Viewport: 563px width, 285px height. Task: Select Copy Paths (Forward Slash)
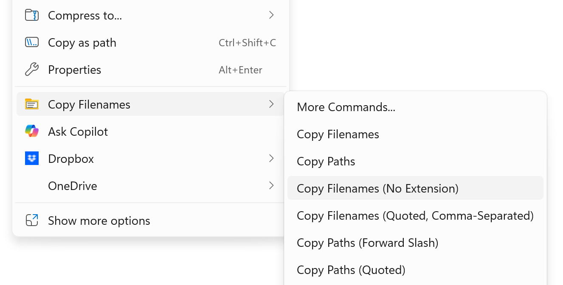tap(367, 243)
